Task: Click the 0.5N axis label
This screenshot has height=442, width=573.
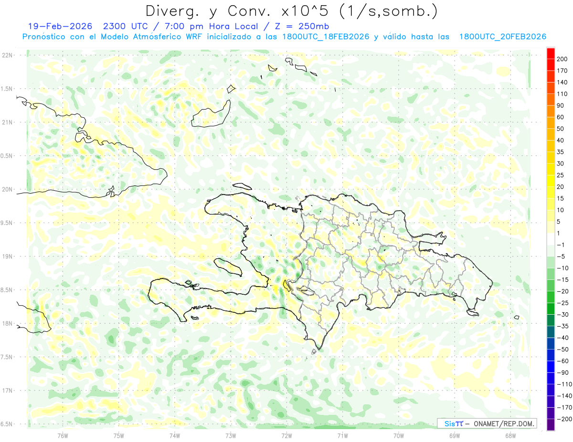Action: tap(7, 156)
